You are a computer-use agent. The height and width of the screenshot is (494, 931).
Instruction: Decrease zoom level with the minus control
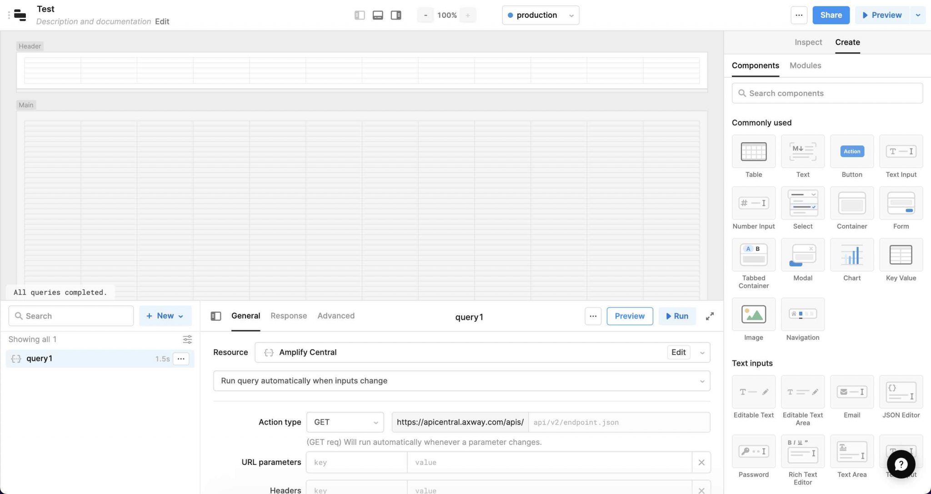tap(425, 15)
